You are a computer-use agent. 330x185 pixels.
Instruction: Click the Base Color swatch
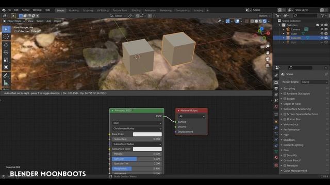click(x=147, y=134)
